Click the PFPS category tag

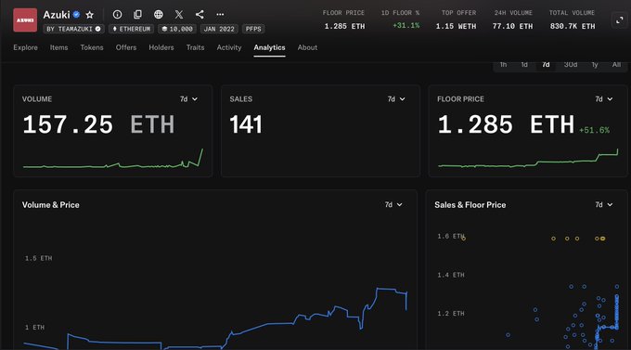[x=253, y=29]
